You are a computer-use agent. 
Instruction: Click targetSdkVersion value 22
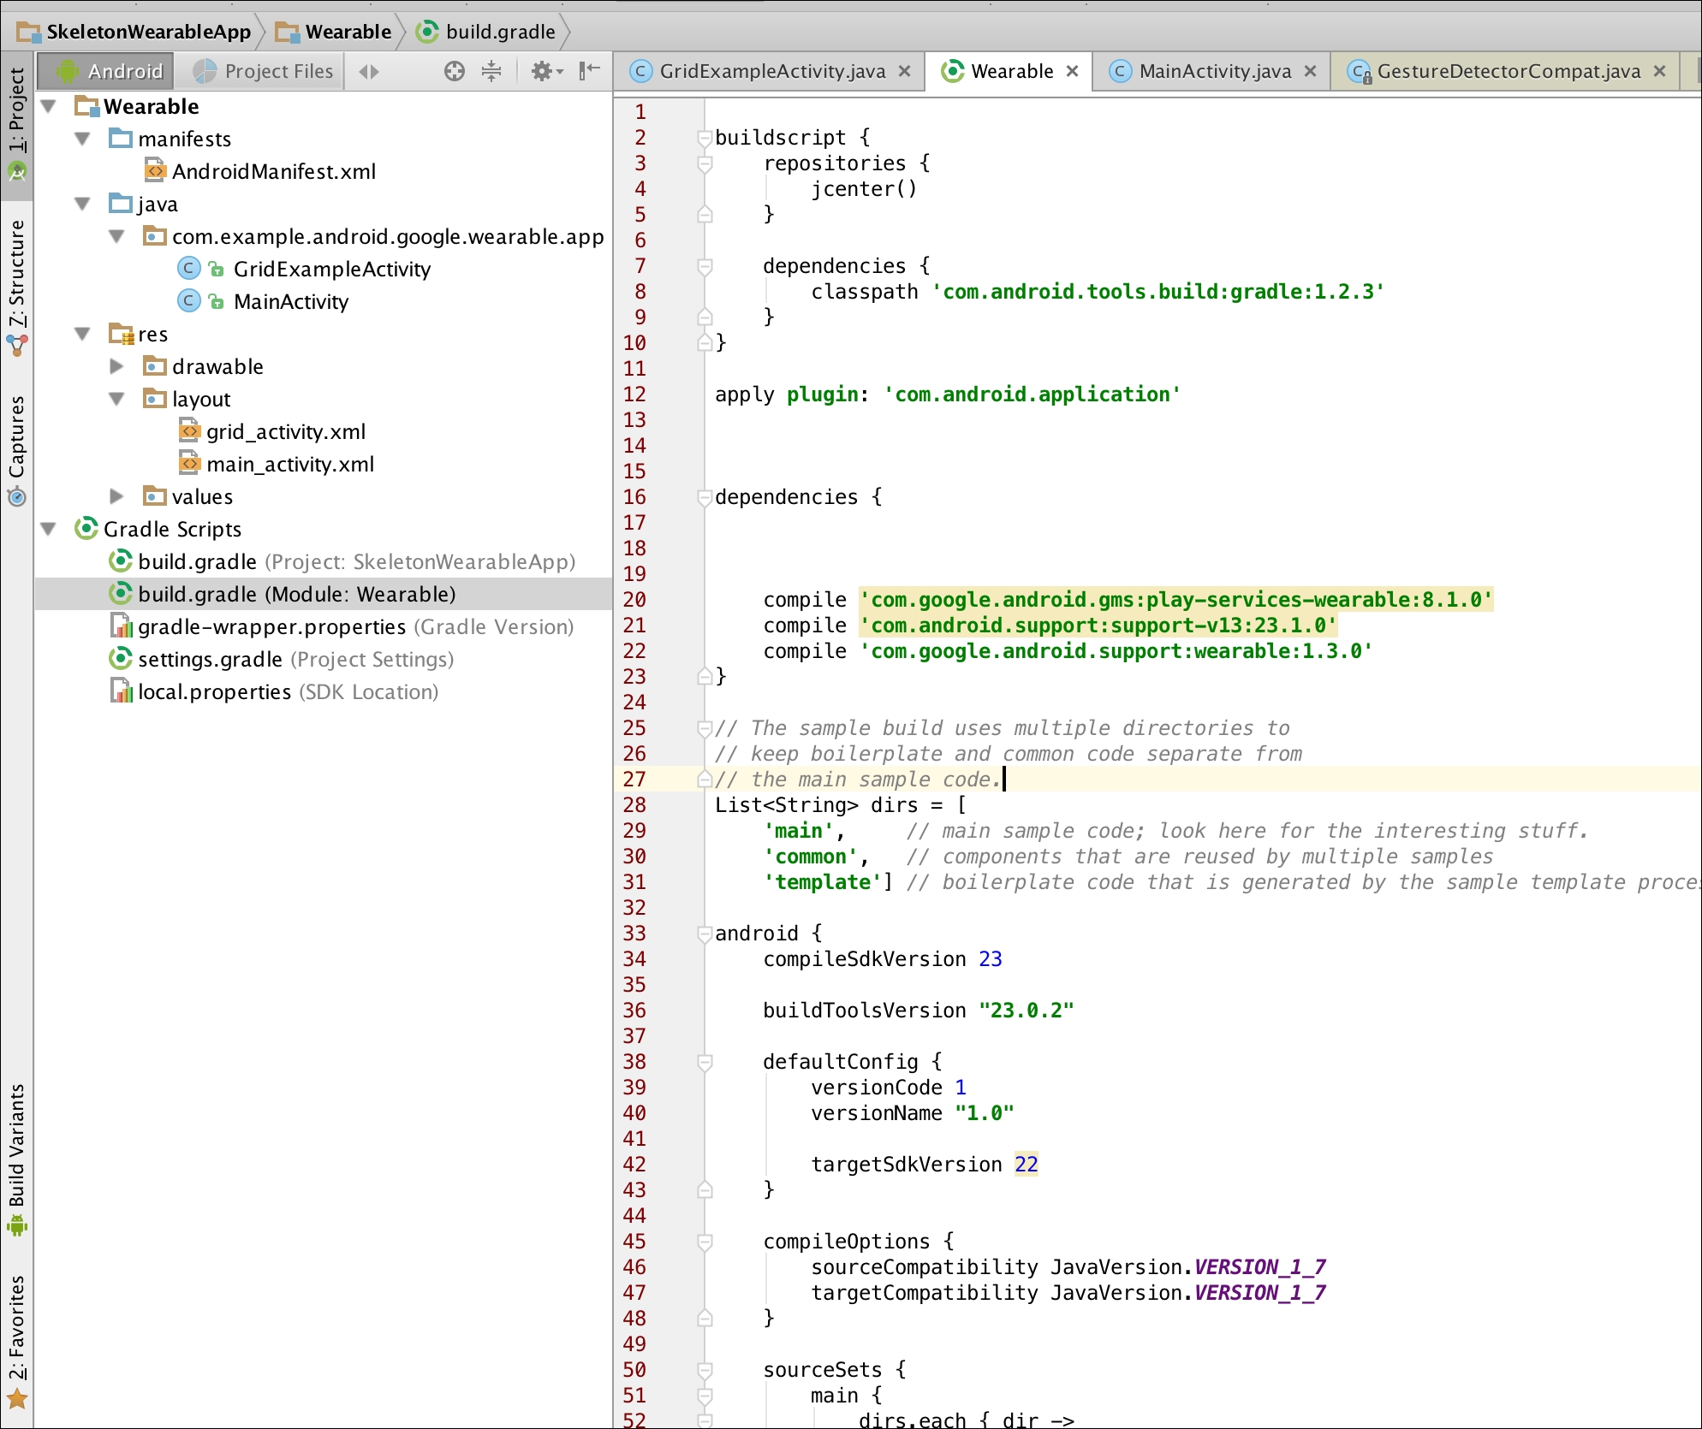[x=1027, y=1164]
